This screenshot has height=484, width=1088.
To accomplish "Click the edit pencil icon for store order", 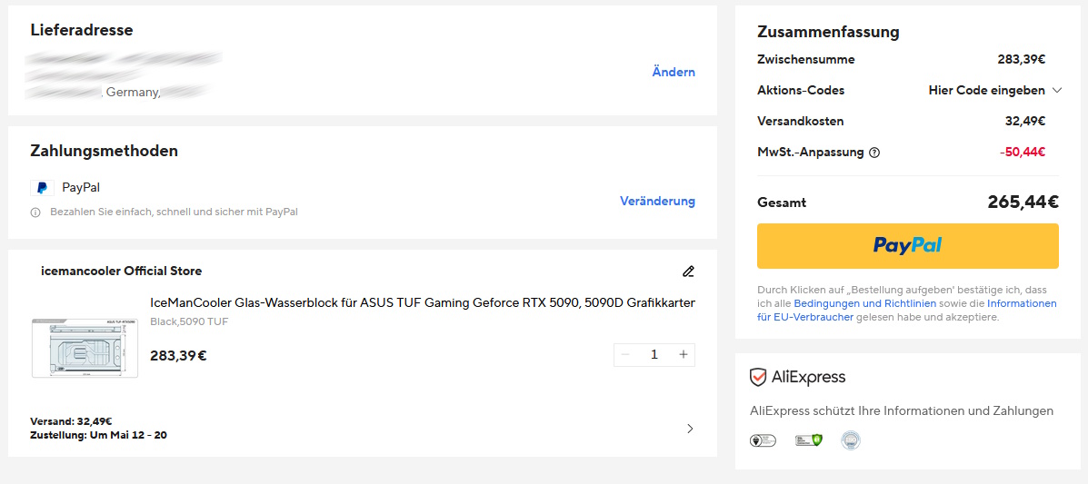I will pyautogui.click(x=688, y=271).
